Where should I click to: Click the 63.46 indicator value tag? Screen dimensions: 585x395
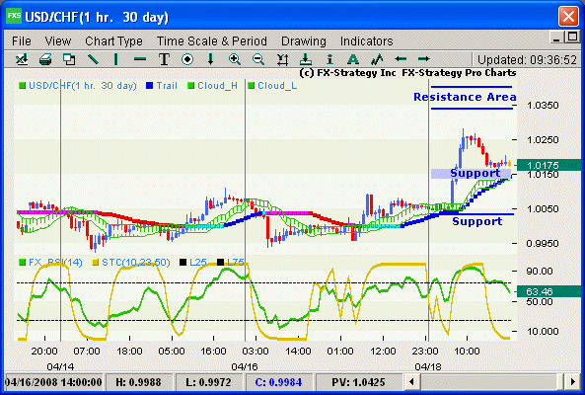[548, 291]
